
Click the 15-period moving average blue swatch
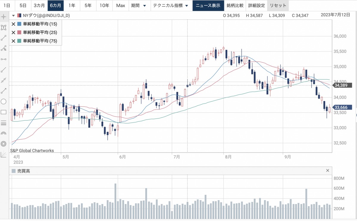[x=19, y=24]
